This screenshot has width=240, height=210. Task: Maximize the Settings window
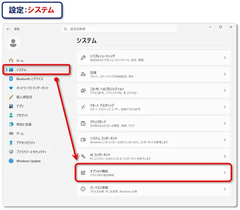click(220, 27)
